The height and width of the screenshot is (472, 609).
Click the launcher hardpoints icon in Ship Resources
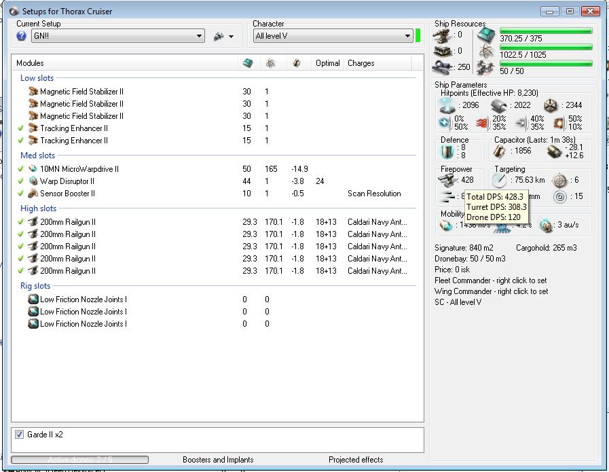click(443, 51)
